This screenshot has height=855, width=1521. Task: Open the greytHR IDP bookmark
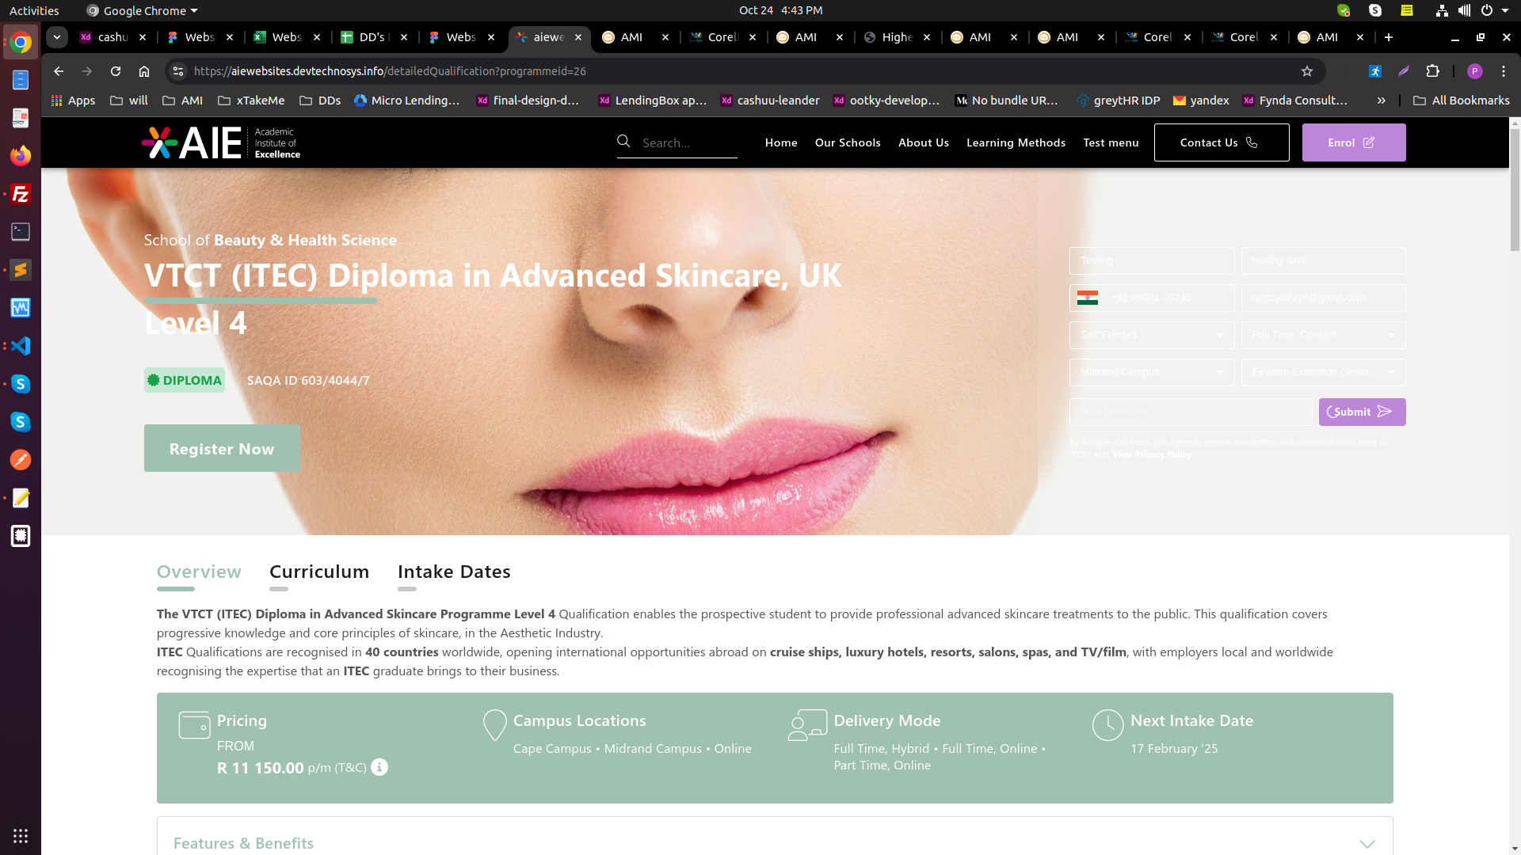pos(1118,101)
